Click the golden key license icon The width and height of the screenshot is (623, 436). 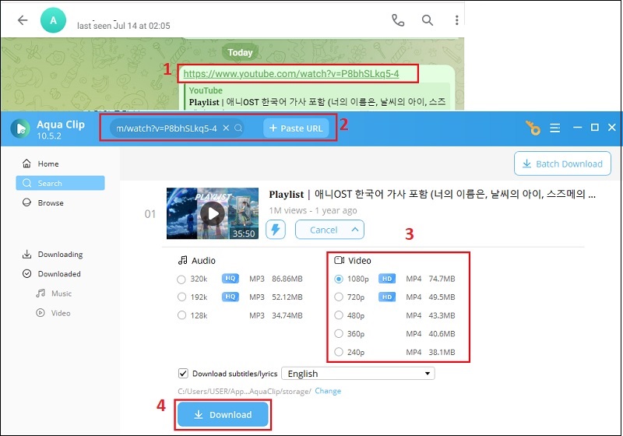click(533, 128)
